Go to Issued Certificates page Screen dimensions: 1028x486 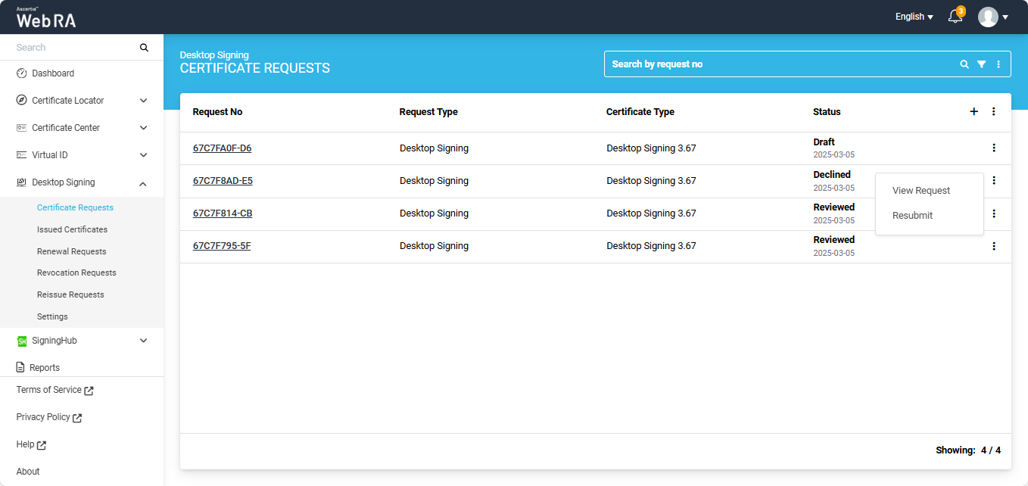pos(72,229)
